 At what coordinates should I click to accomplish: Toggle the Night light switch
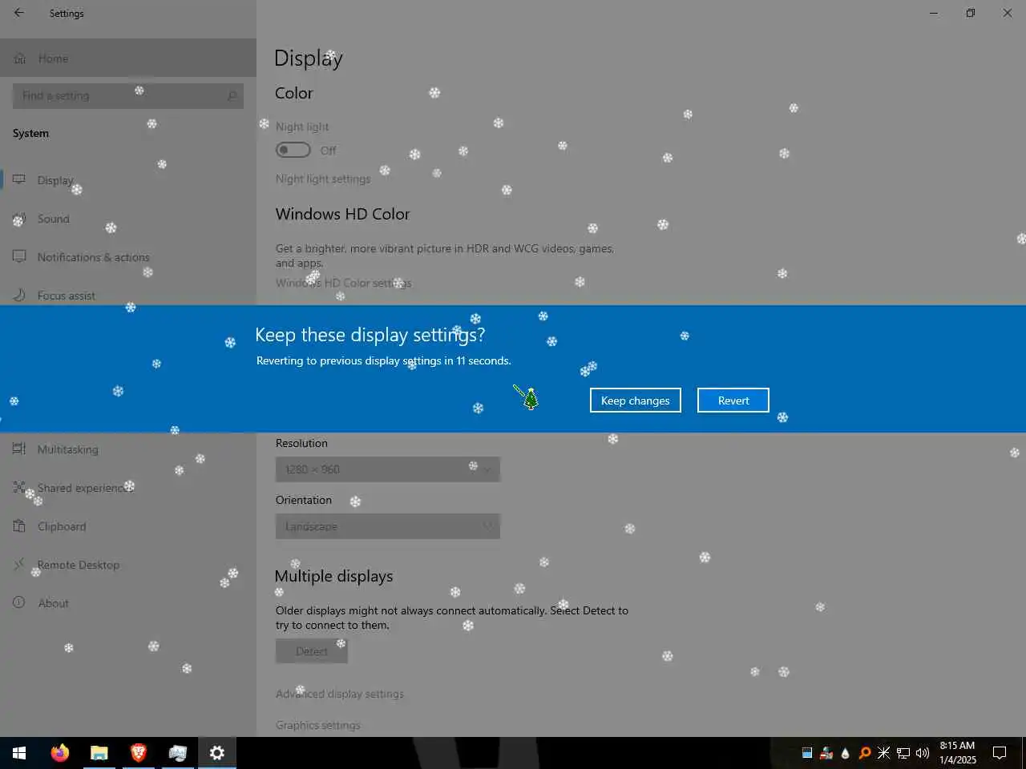point(293,150)
